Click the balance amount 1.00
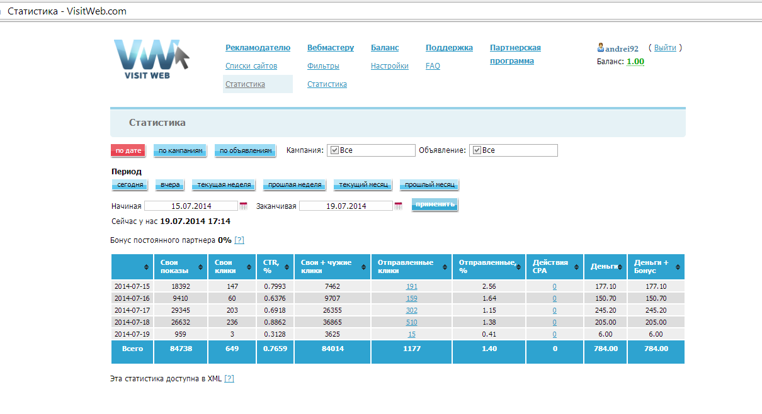The image size is (762, 414). coord(635,62)
